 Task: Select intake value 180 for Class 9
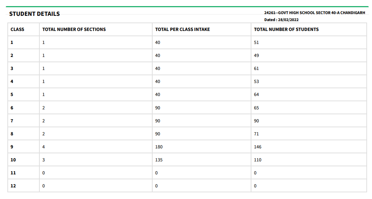159,147
